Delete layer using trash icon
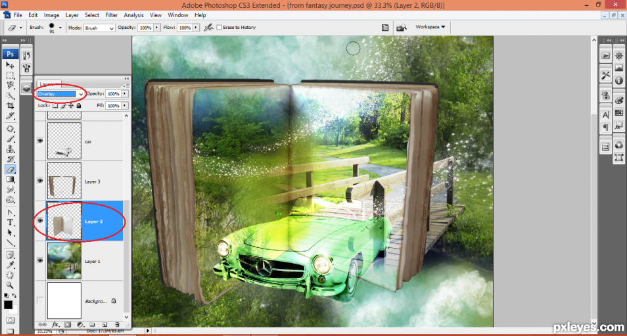The width and height of the screenshot is (627, 336). 117,324
